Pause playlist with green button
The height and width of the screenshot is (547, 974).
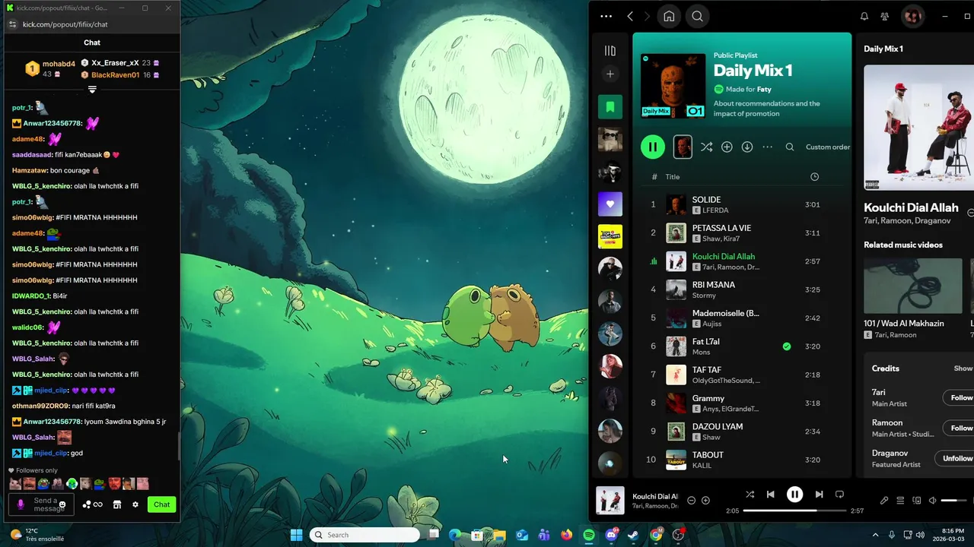(x=653, y=147)
